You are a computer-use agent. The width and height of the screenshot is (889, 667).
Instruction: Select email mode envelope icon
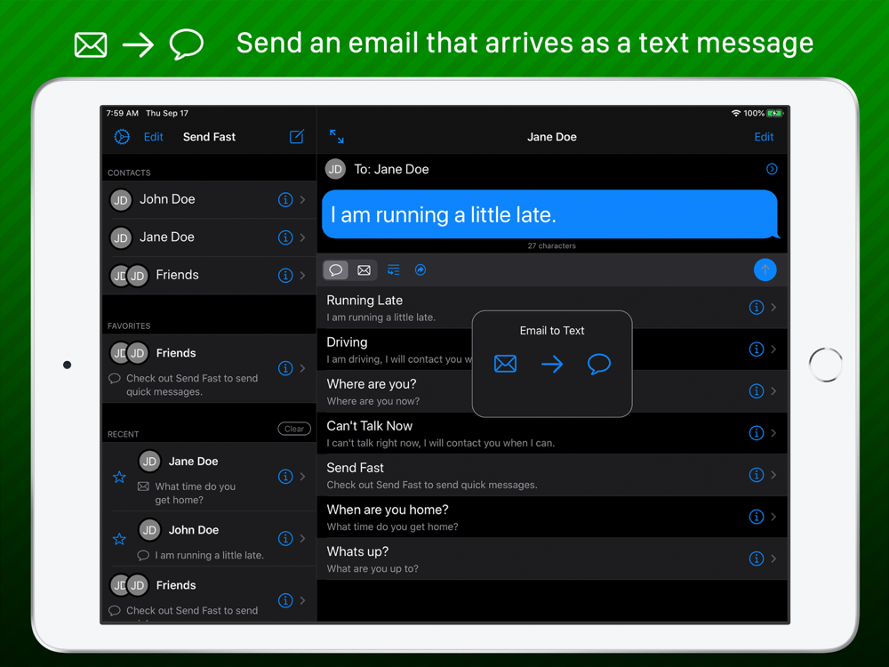point(364,270)
